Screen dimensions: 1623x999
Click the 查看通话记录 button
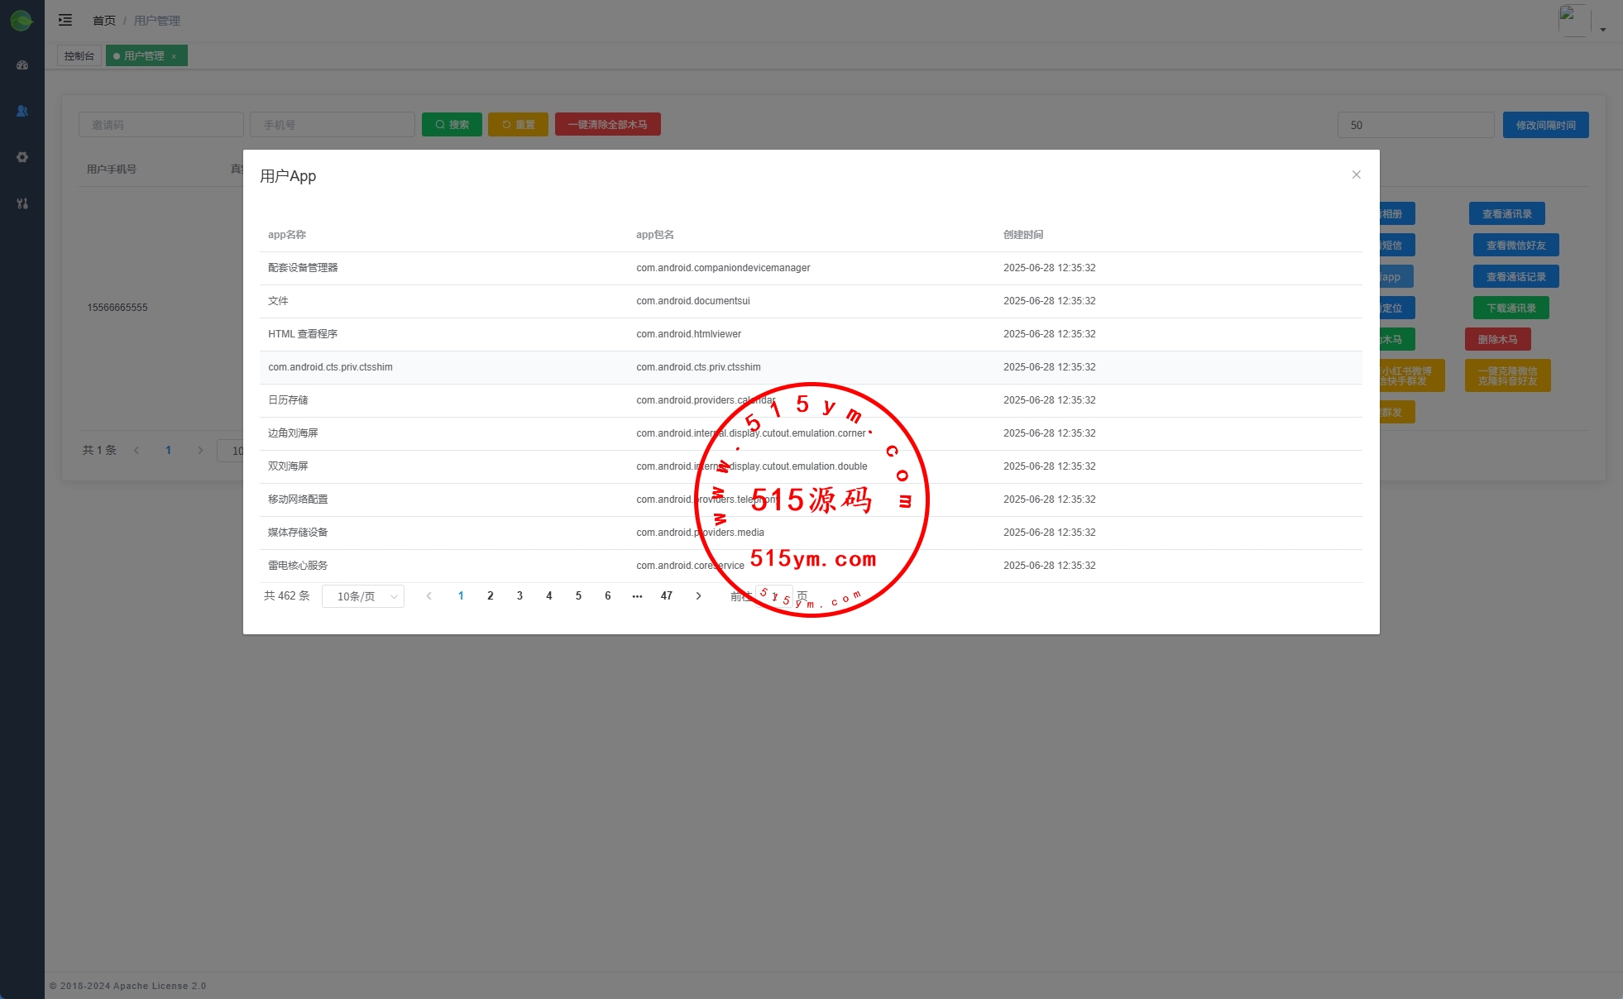[x=1515, y=277]
